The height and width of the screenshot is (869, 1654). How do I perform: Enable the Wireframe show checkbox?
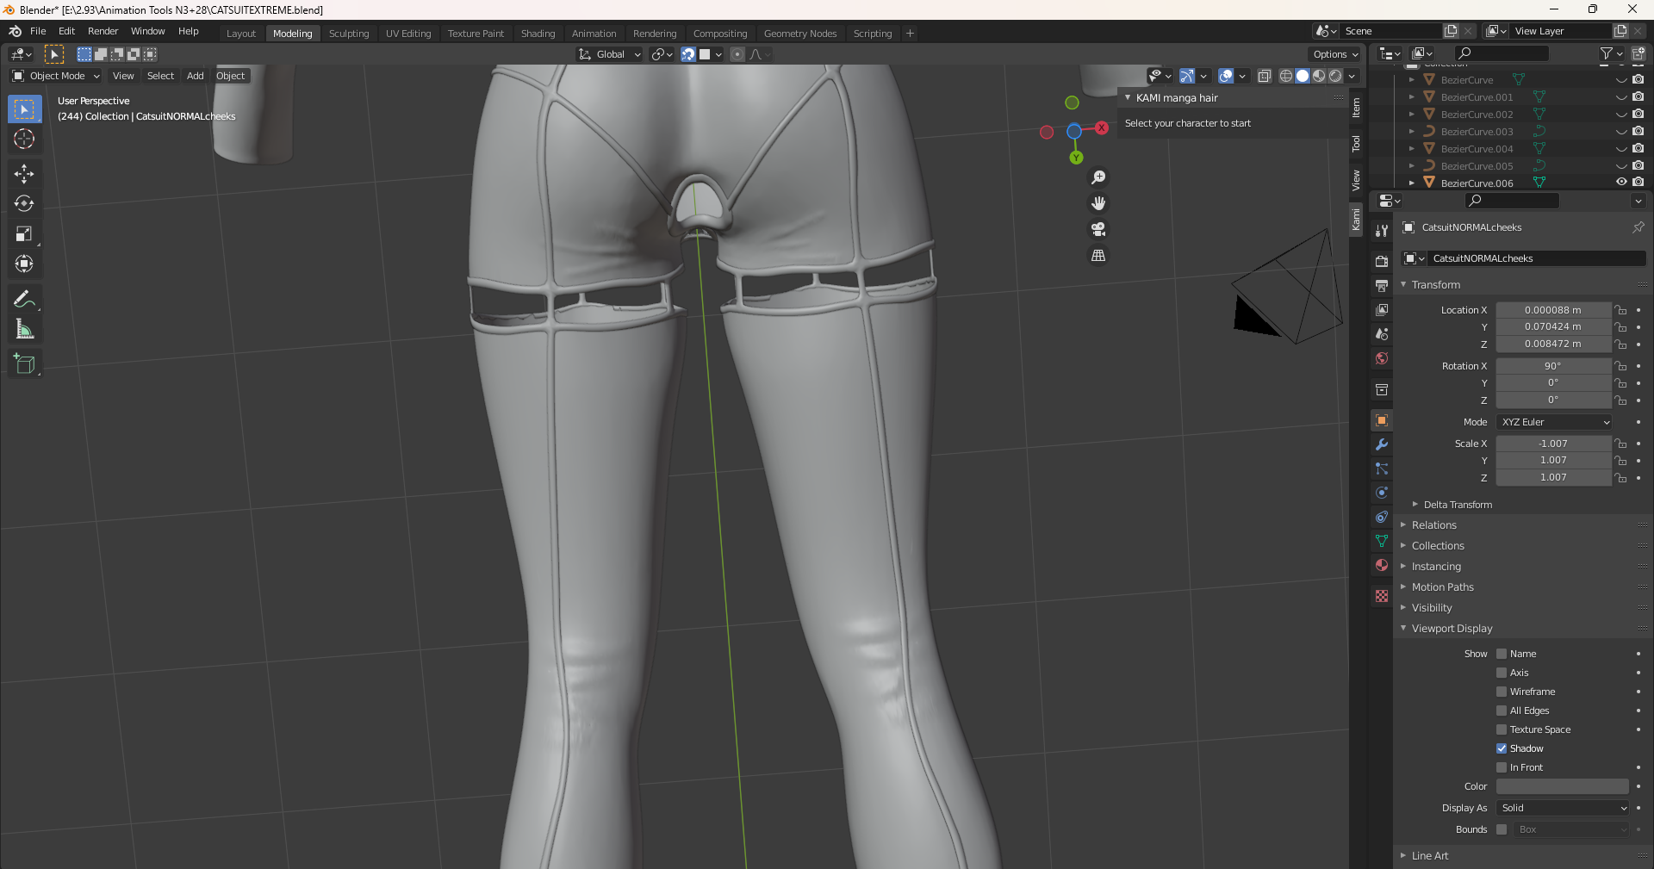click(1502, 692)
